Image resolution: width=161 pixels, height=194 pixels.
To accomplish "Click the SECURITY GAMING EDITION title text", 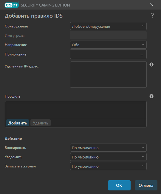I will [45, 5].
